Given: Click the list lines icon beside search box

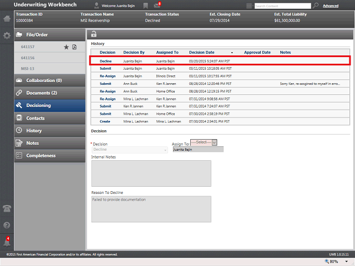Looking at the screenshot, I should (249, 6).
